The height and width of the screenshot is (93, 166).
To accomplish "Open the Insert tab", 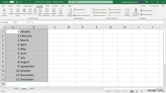I will point(18,6).
